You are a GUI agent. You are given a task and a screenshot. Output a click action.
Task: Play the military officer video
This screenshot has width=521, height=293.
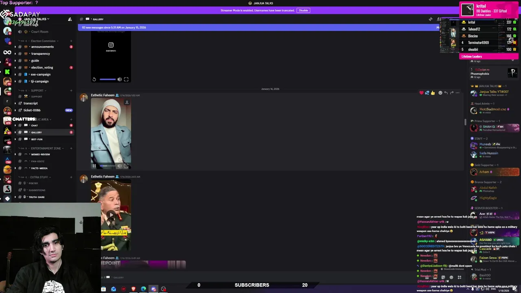[111, 214]
